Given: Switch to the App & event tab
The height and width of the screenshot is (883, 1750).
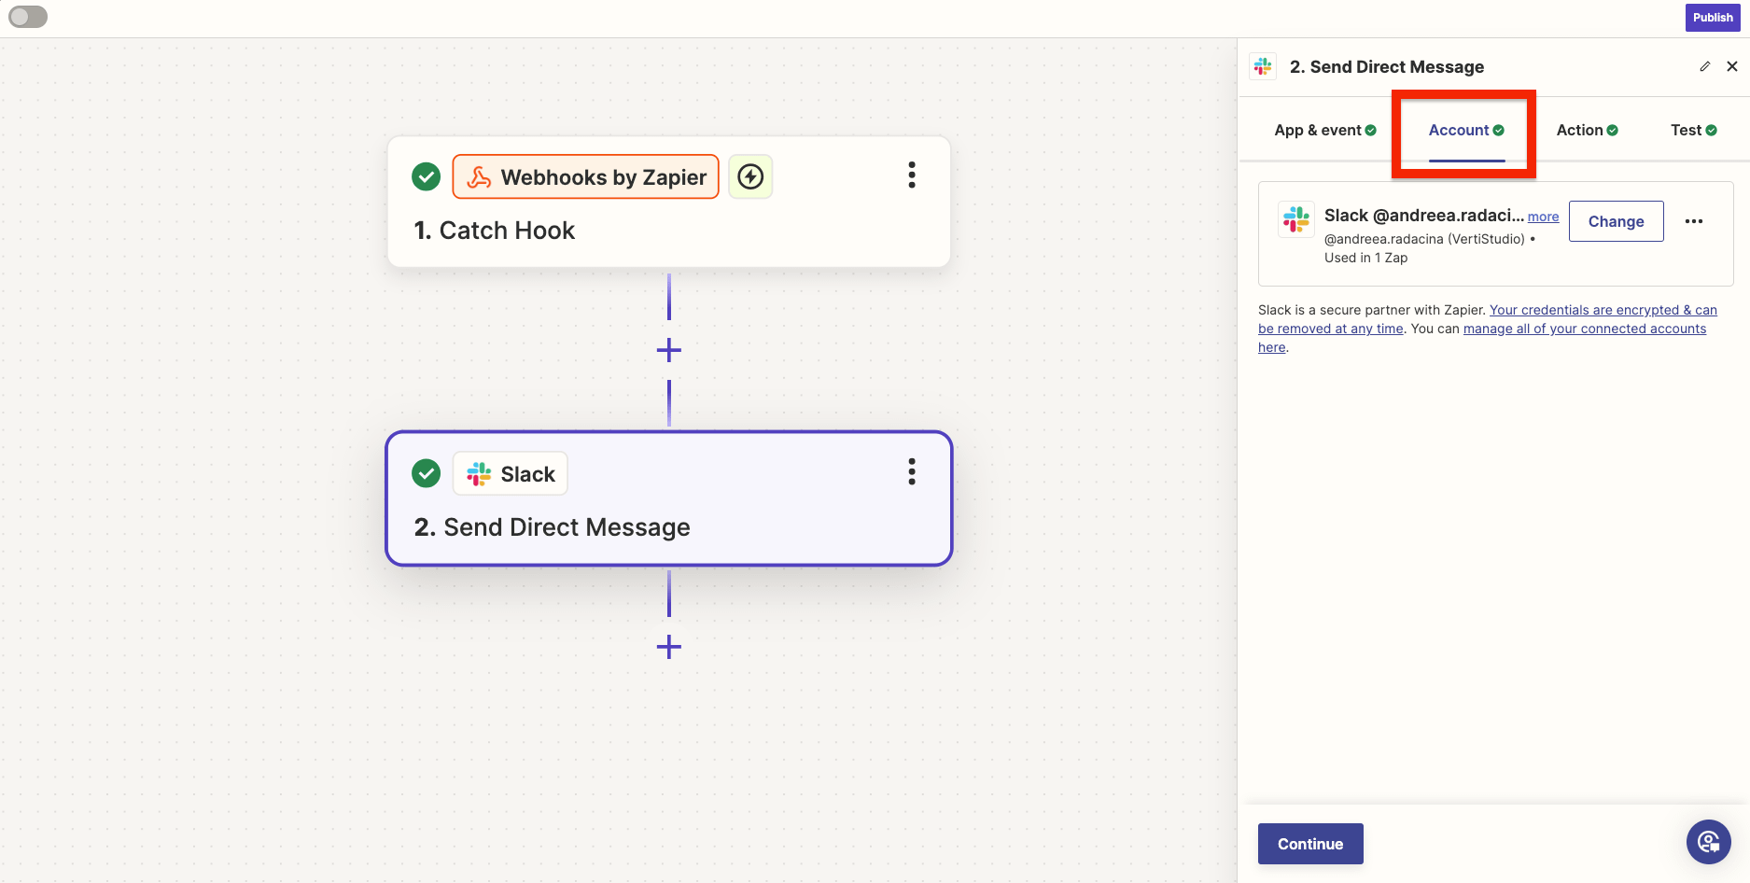Looking at the screenshot, I should click(x=1324, y=131).
